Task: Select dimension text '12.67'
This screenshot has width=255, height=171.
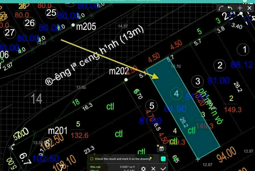Action: [208, 164]
